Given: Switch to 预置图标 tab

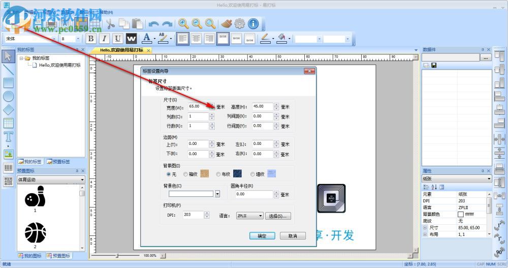Looking at the screenshot, I should tap(58, 256).
